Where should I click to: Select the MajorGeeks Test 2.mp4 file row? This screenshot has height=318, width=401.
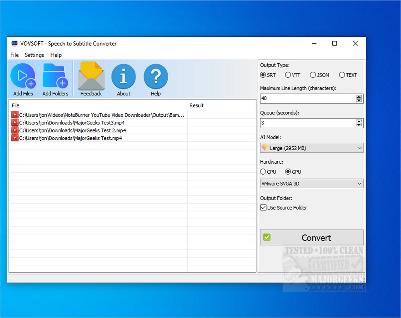(132, 130)
